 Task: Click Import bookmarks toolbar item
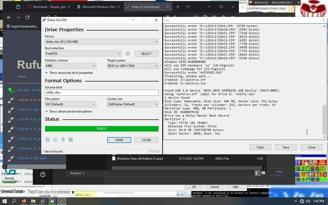click(x=22, y=26)
